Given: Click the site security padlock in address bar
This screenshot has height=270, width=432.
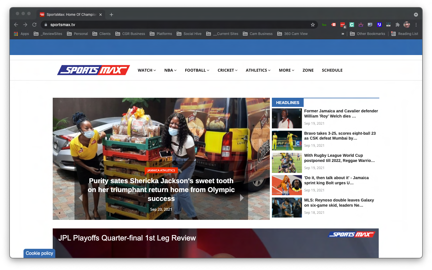Looking at the screenshot, I should click(x=46, y=25).
